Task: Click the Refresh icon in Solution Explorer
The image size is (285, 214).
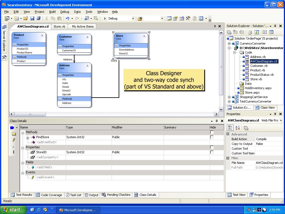Action: click(x=256, y=32)
